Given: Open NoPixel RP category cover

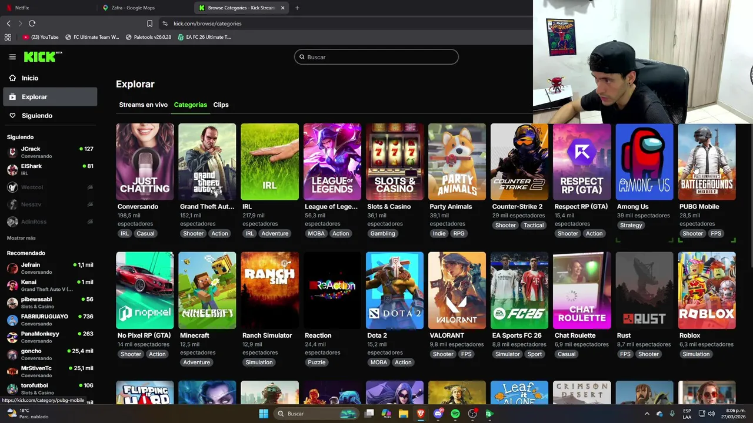Looking at the screenshot, I should (145, 290).
